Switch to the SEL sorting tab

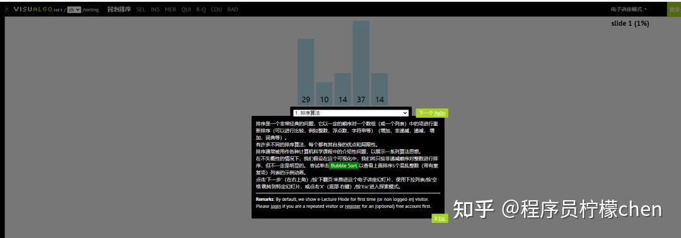[141, 9]
